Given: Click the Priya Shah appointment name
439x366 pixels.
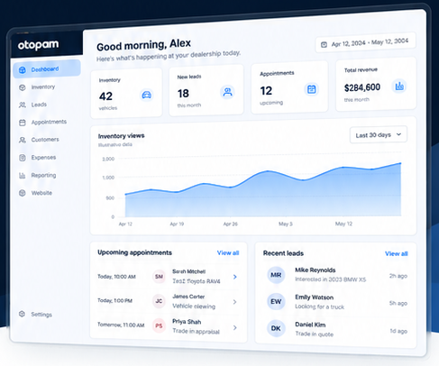Looking at the screenshot, I should (x=187, y=322).
